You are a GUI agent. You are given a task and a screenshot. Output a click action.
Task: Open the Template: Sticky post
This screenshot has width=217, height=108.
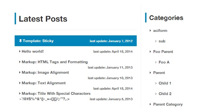(38, 41)
